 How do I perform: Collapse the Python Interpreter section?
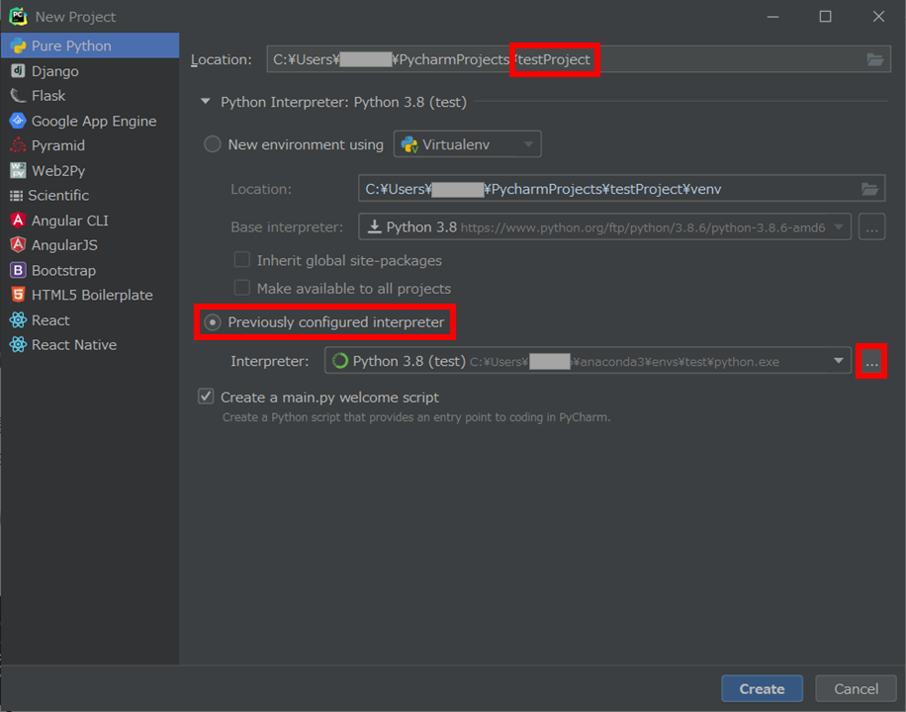[205, 101]
